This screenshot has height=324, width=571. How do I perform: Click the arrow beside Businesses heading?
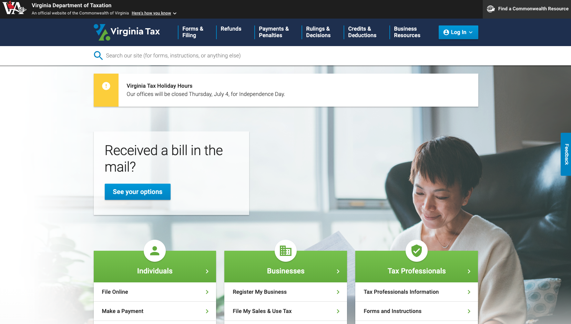click(338, 271)
